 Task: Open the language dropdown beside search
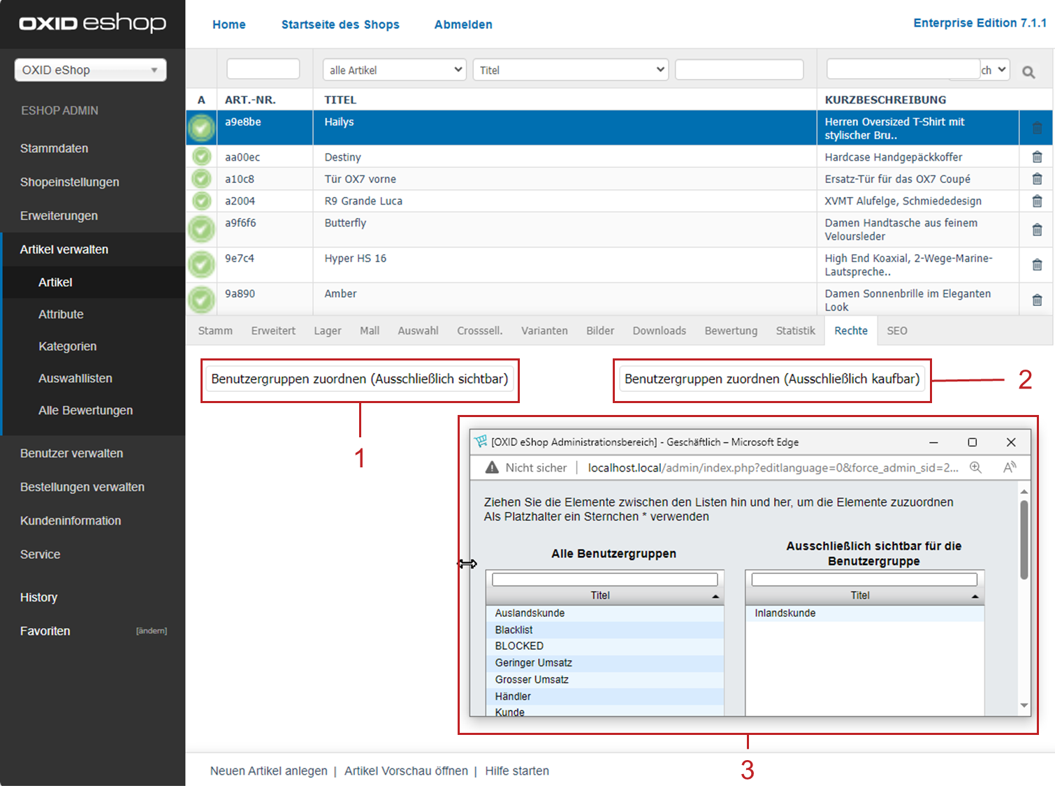pos(995,70)
